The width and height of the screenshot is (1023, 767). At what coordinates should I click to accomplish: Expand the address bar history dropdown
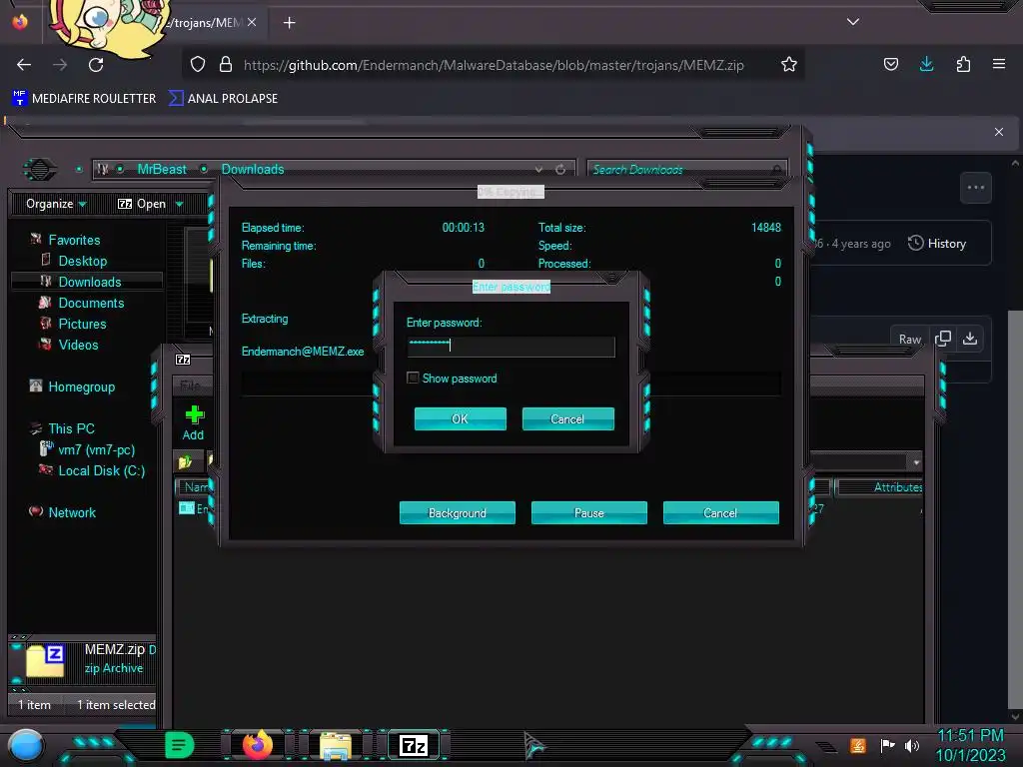(x=538, y=170)
